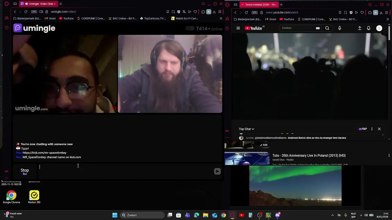
Task: Open tab search in Umingle window title bar
Action: pos(203,4)
